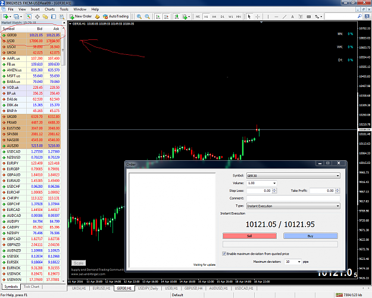Screen dimensions: 372x298
Task: Open the File menu
Action: pyautogui.click(x=11, y=10)
